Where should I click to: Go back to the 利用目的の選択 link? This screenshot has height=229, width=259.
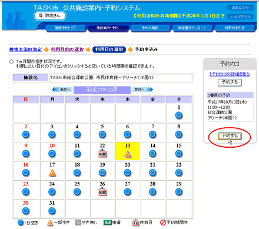pyautogui.click(x=67, y=49)
